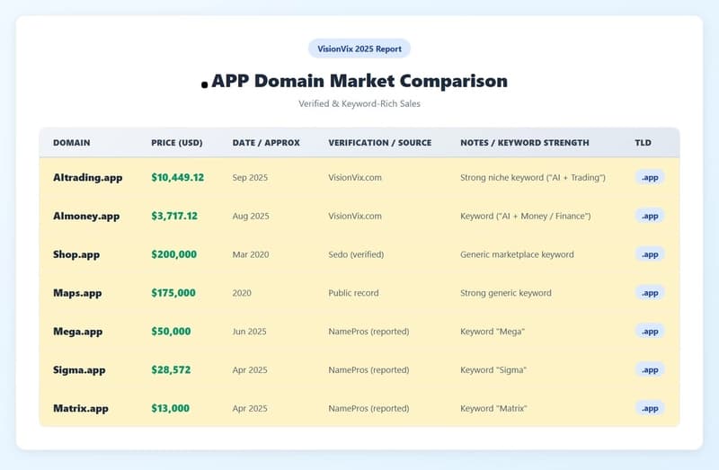Image resolution: width=719 pixels, height=470 pixels.
Task: Click the DOMAIN column header
Action: (x=72, y=143)
